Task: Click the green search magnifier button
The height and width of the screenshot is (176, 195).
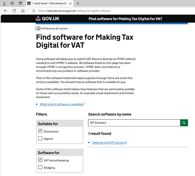Action: [184, 123]
